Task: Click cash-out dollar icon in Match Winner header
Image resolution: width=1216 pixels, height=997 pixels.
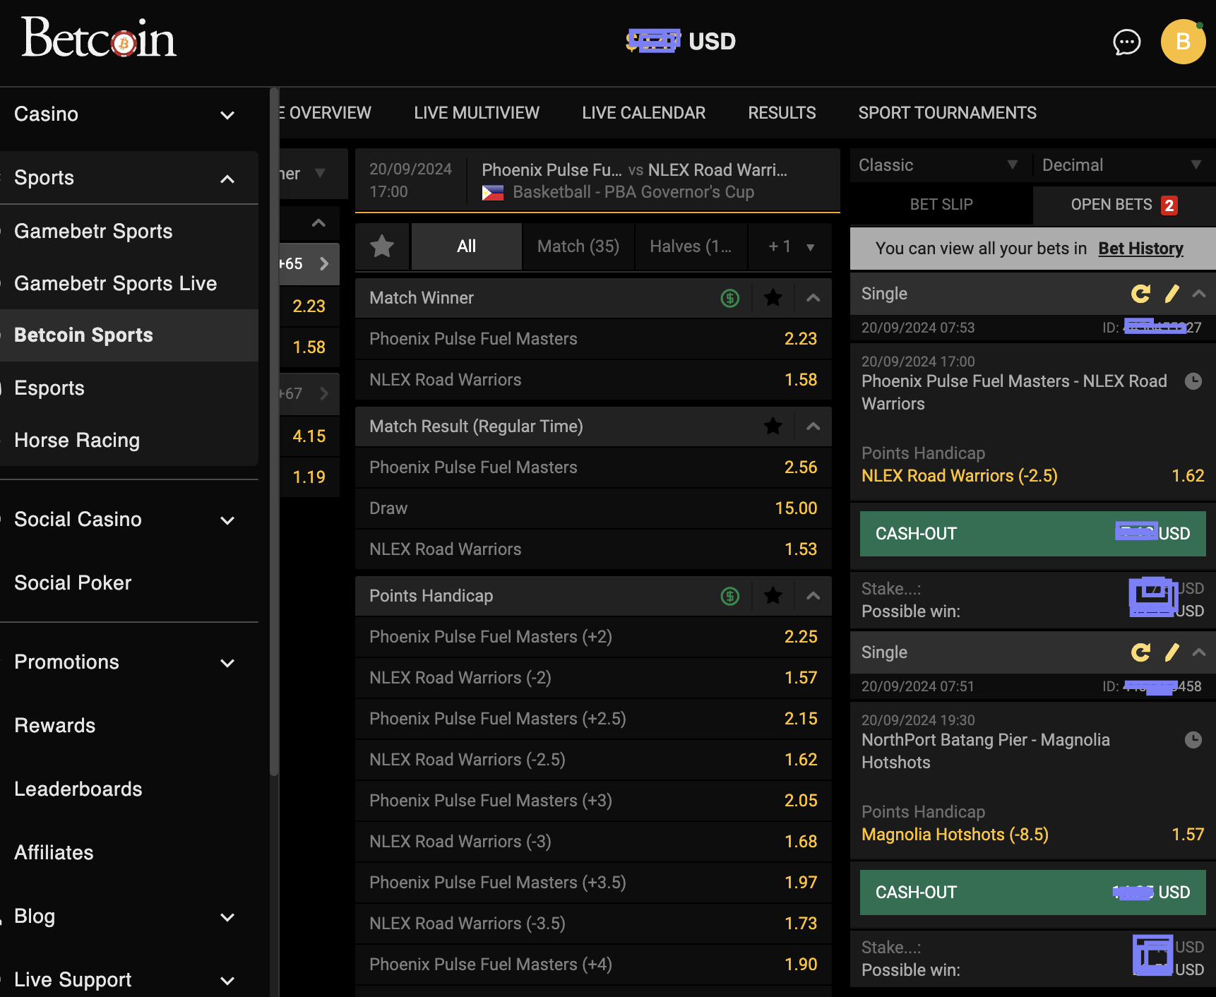Action: pos(729,298)
